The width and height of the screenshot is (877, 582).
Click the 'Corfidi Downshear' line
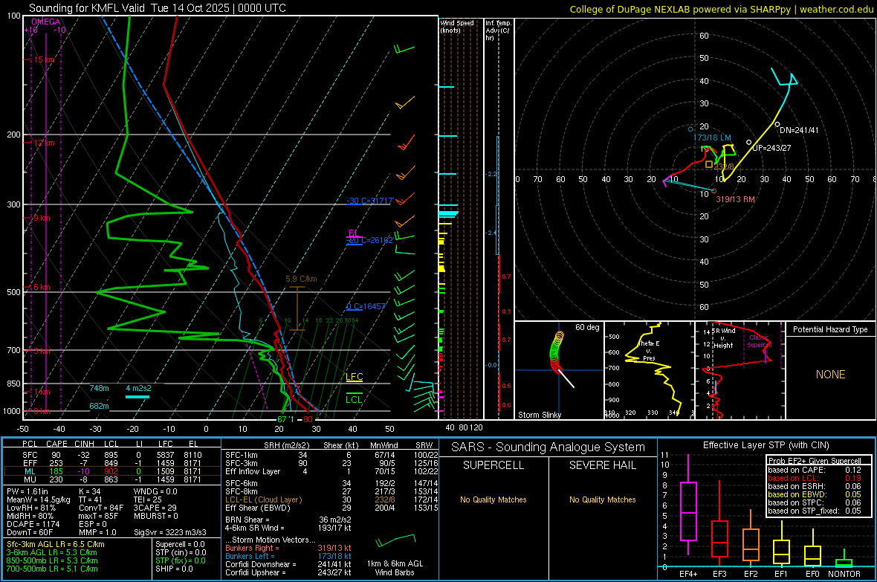[288, 564]
